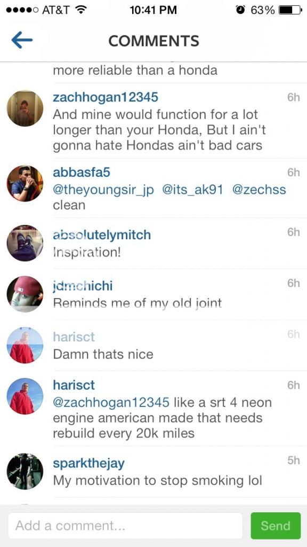Open zachhogan12345's profile picture
Image resolution: width=307 pixels, height=547 pixels.
click(25, 108)
